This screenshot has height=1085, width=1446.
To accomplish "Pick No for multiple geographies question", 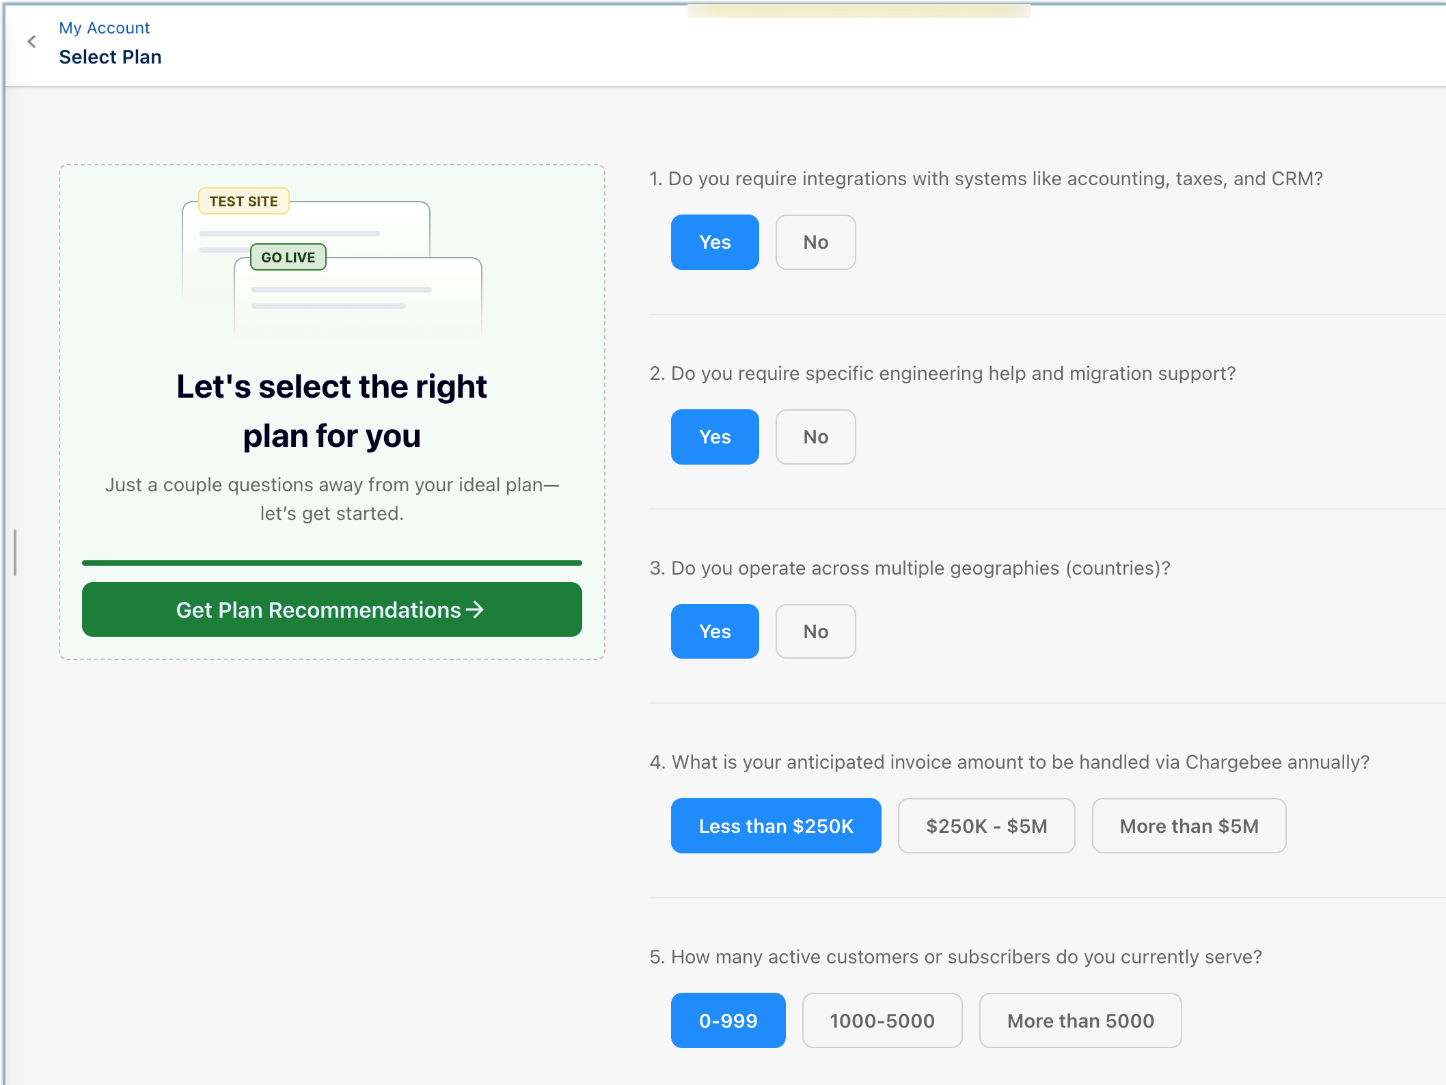I will point(815,631).
